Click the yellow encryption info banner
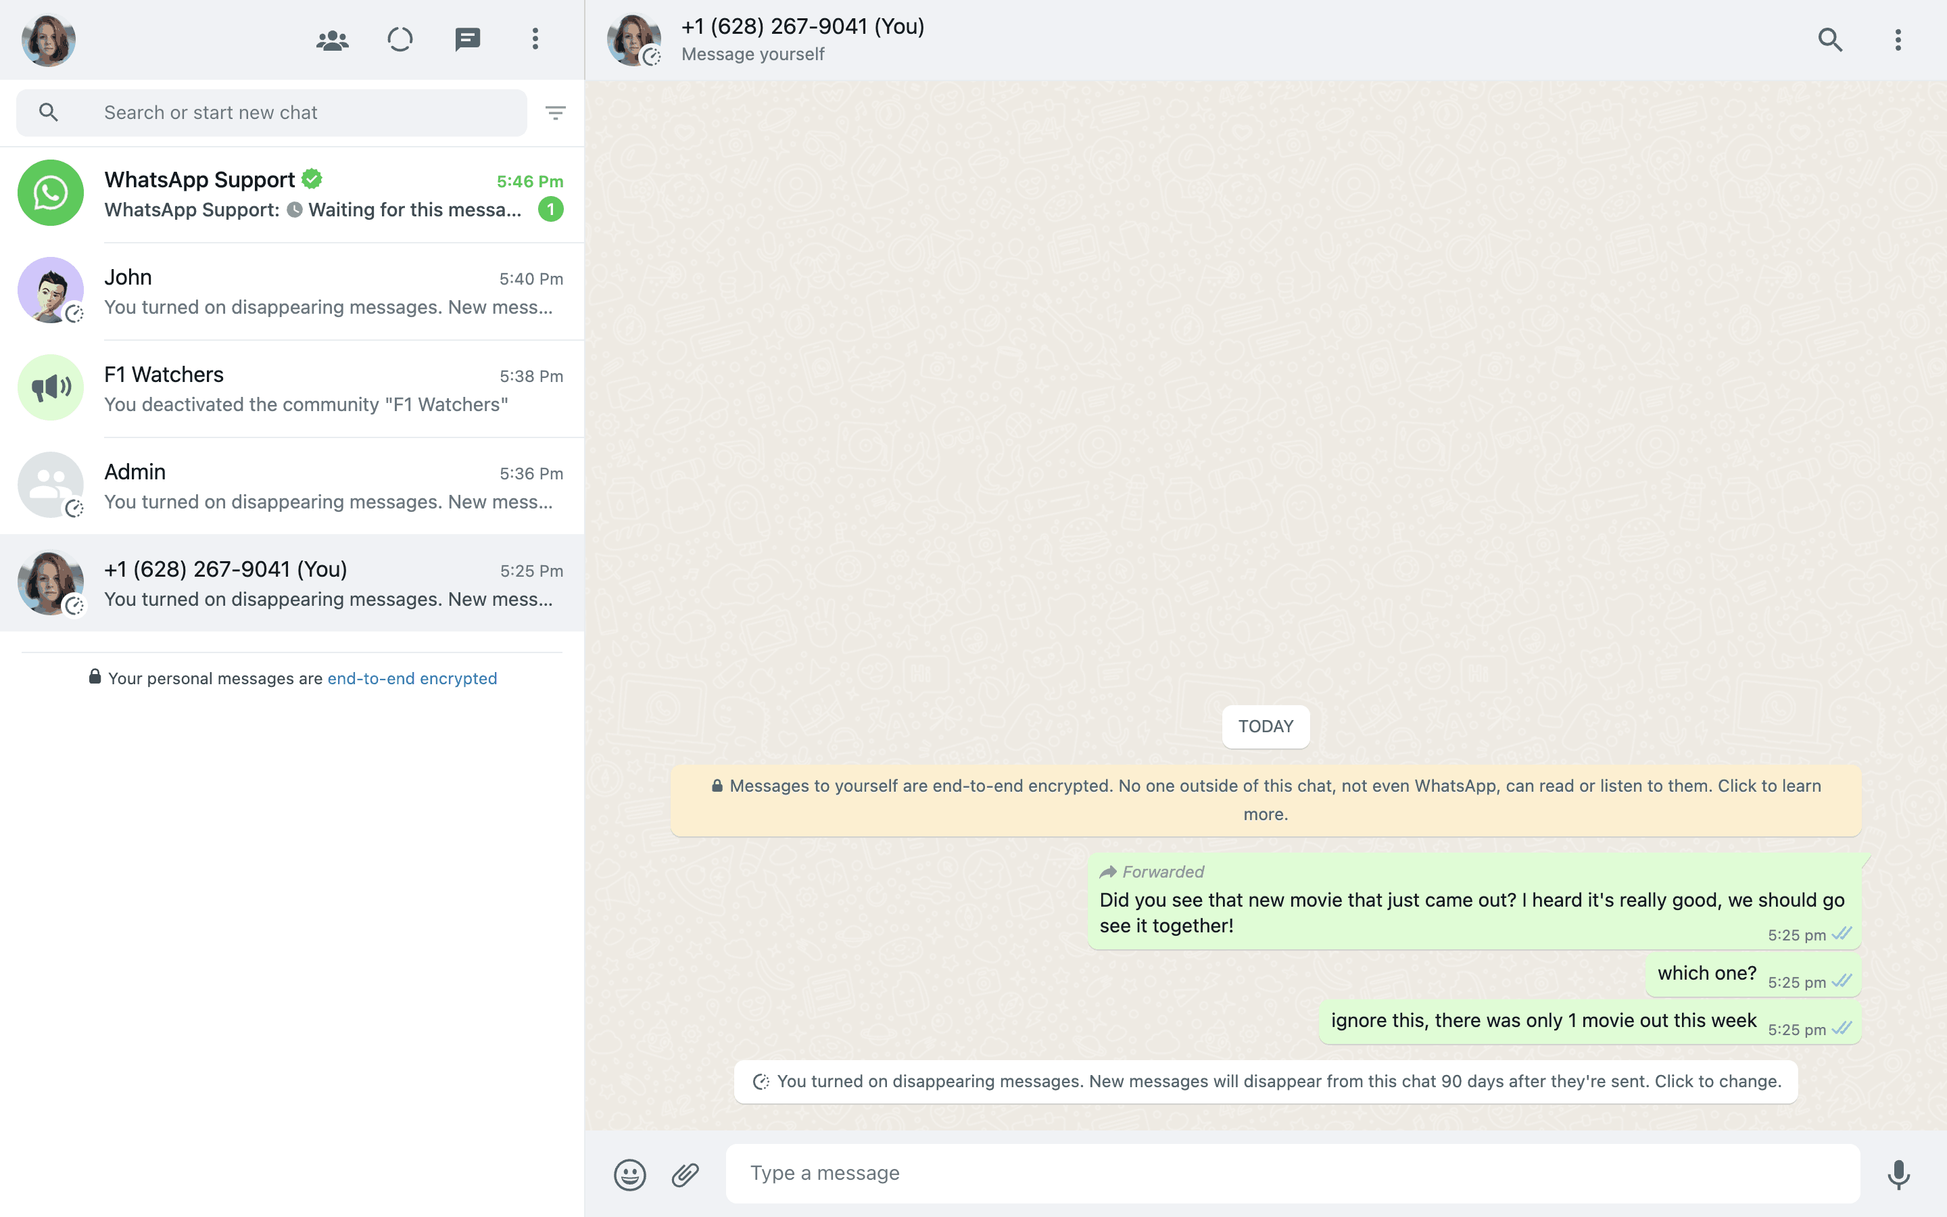Screen dimensions: 1947x1217 (1266, 800)
